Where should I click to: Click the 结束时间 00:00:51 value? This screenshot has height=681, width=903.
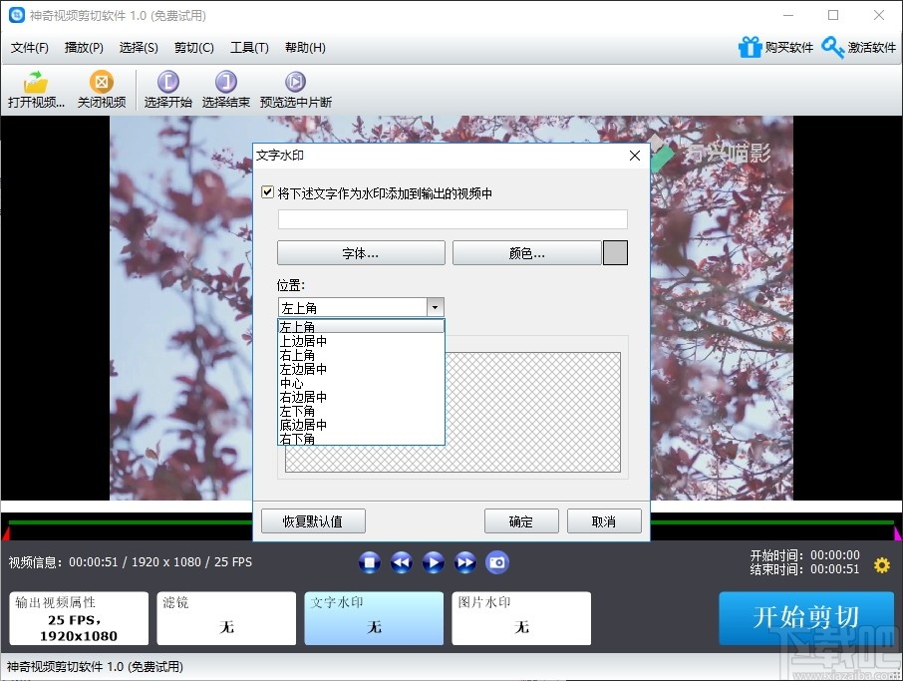coord(835,569)
